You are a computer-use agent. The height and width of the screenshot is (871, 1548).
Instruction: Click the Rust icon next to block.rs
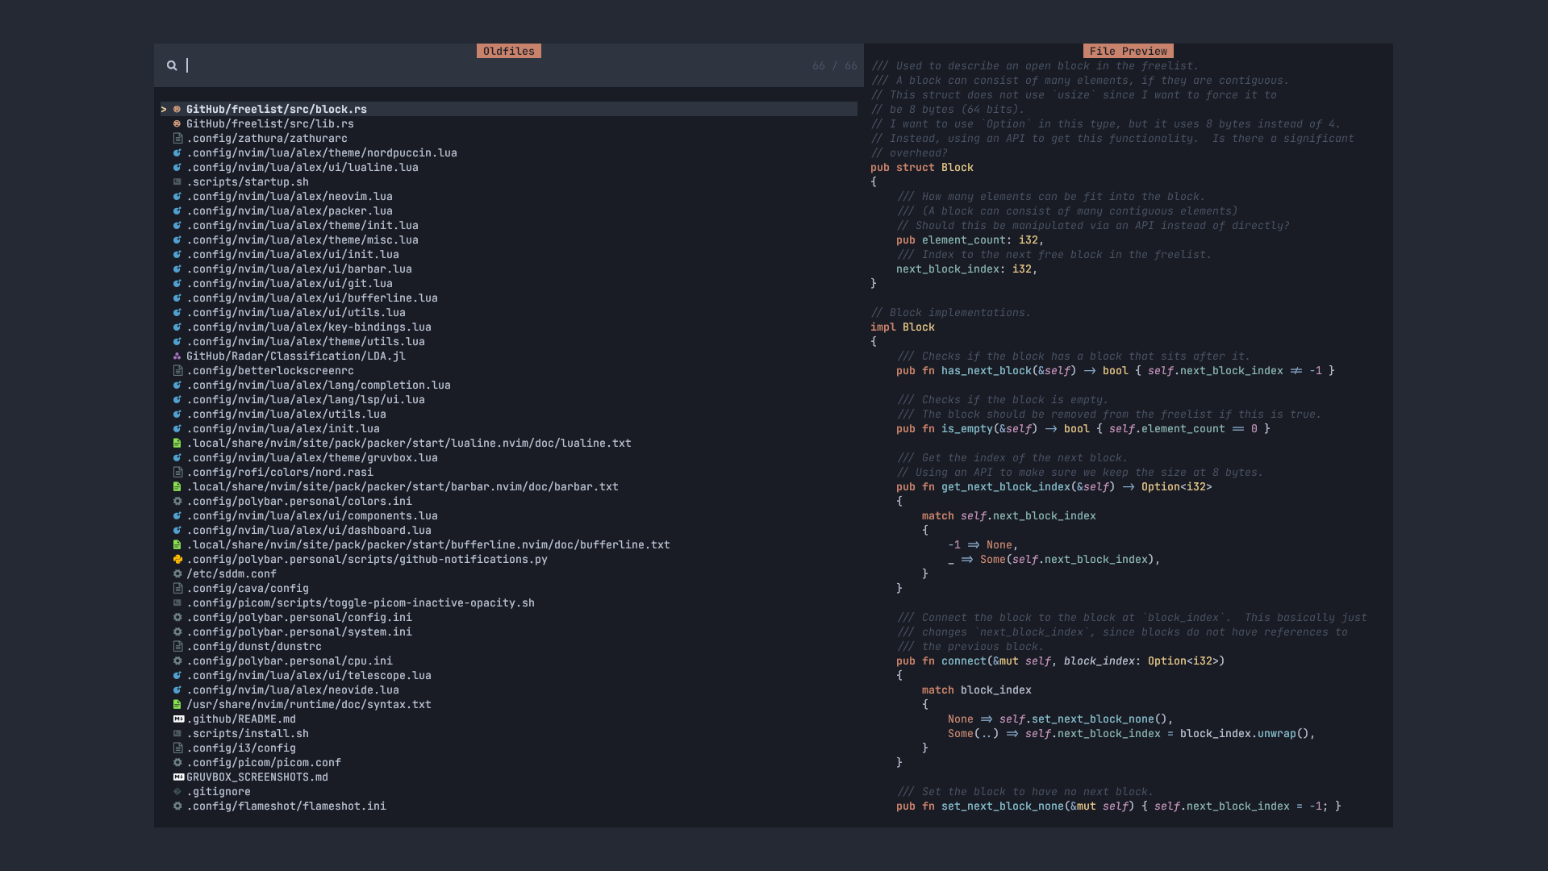pyautogui.click(x=177, y=109)
